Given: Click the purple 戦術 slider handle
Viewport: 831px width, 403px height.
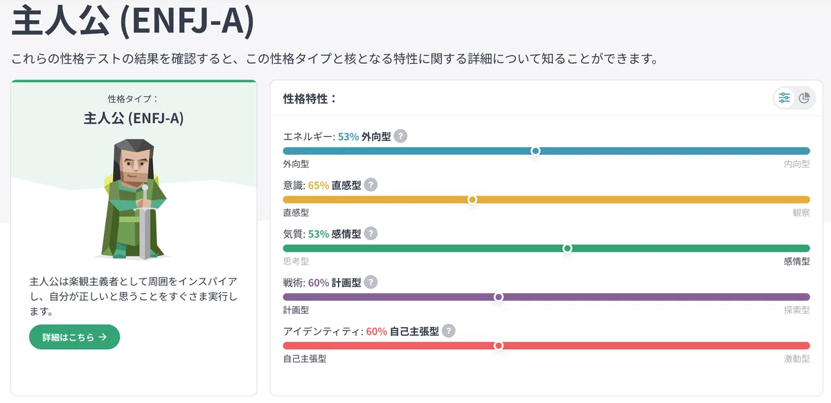Looking at the screenshot, I should [x=498, y=297].
